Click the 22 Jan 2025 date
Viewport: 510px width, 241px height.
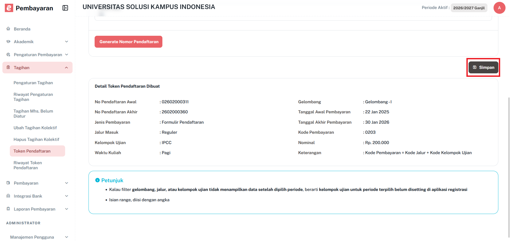pos(377,112)
